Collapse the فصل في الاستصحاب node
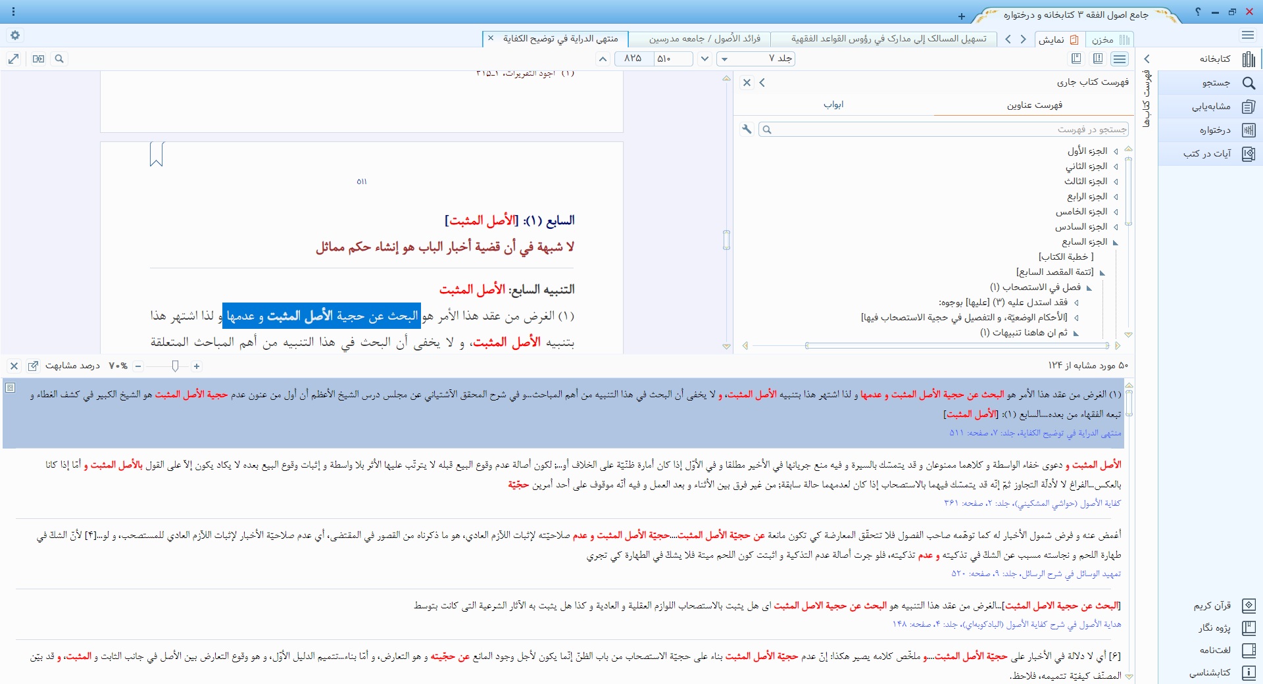1263x684 pixels. [x=1089, y=288]
